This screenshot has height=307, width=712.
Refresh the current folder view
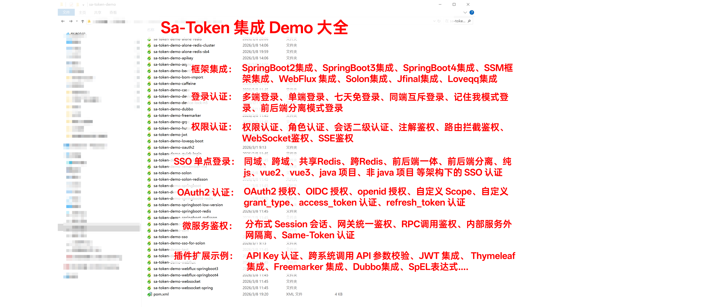439,21
